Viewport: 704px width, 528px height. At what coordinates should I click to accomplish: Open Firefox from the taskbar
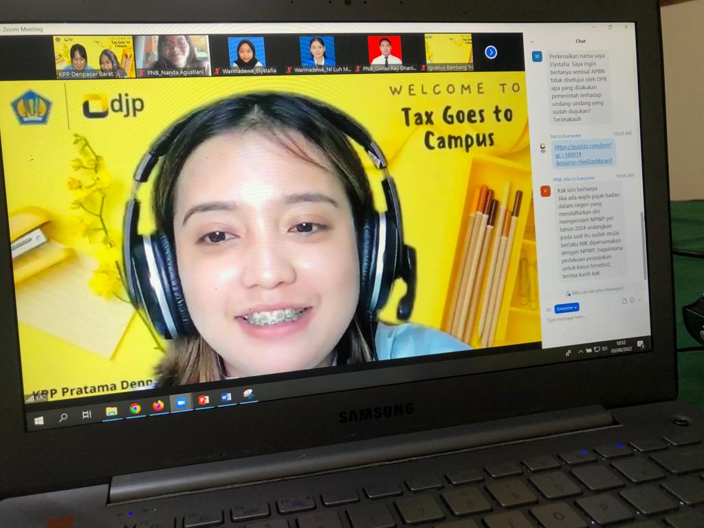pos(158,406)
